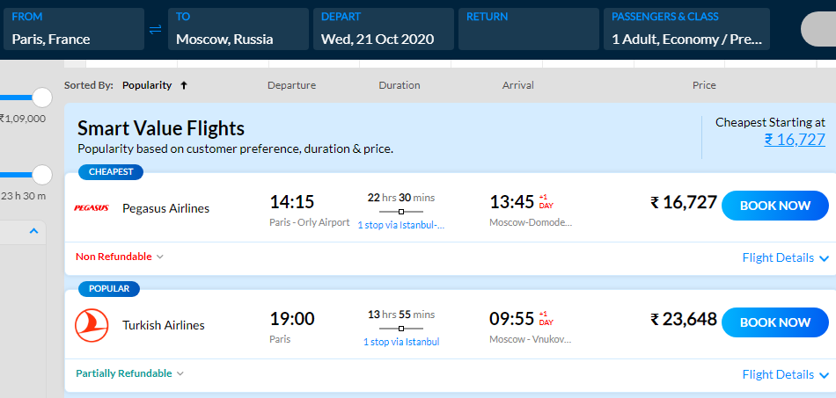Click the price range slider handle
Image resolution: width=836 pixels, height=398 pixels.
pyautogui.click(x=41, y=98)
